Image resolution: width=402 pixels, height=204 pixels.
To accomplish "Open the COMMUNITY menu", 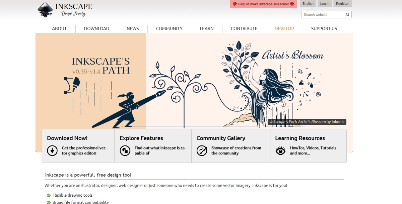I will pos(169,28).
